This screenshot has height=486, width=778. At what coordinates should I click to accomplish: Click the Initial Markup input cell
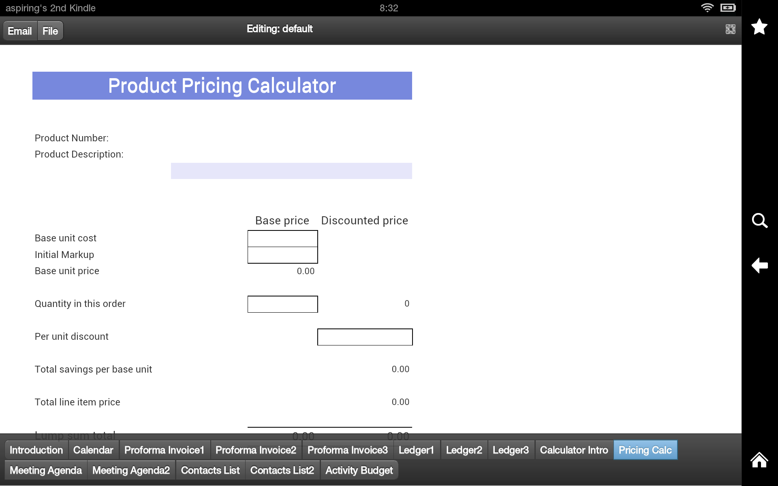[282, 255]
